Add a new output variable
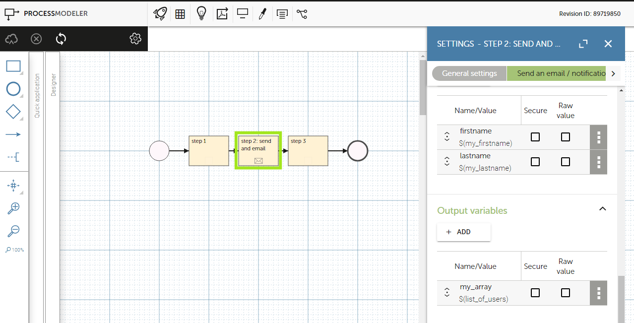 coord(464,232)
